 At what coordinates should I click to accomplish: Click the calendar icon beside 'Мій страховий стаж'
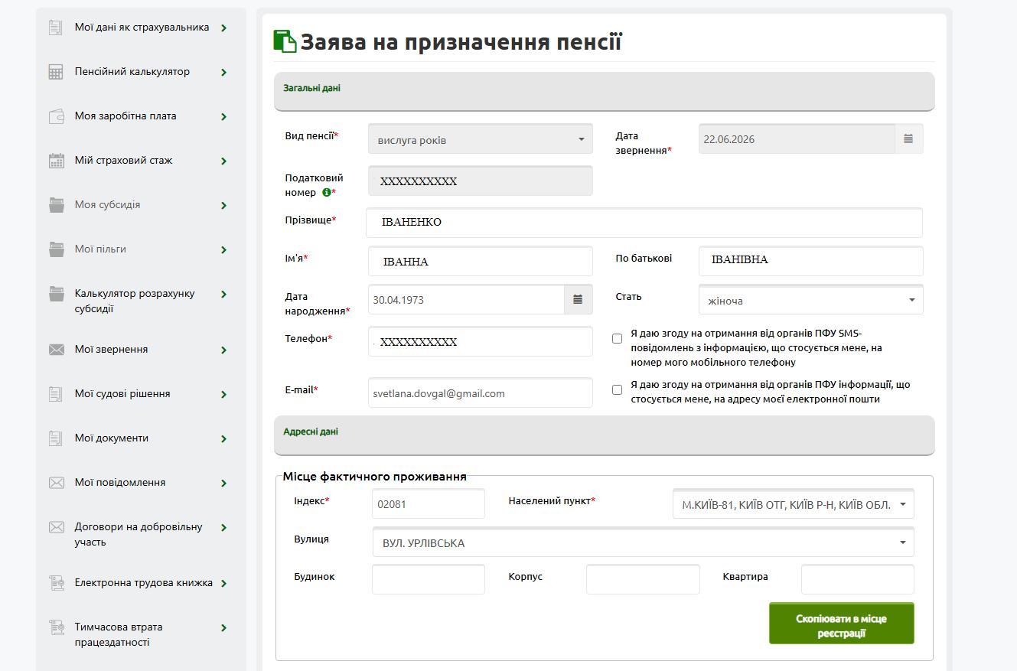tap(56, 161)
